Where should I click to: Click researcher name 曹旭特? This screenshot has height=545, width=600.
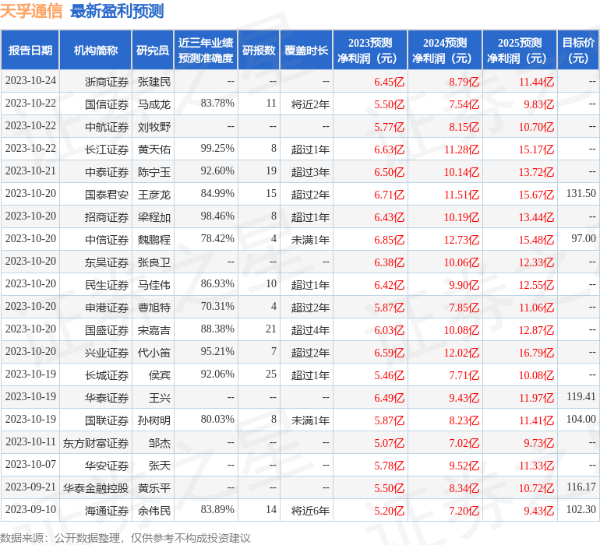point(154,308)
